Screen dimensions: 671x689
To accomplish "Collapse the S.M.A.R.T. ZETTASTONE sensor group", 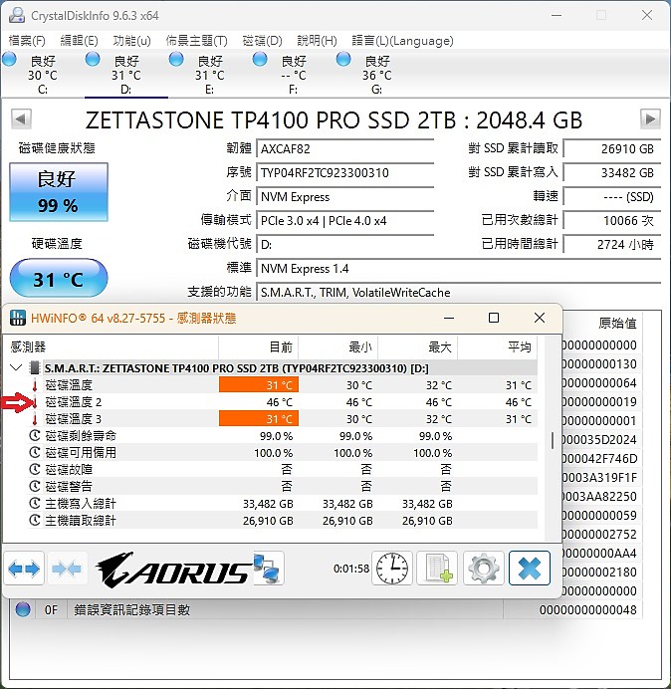I will tap(16, 367).
